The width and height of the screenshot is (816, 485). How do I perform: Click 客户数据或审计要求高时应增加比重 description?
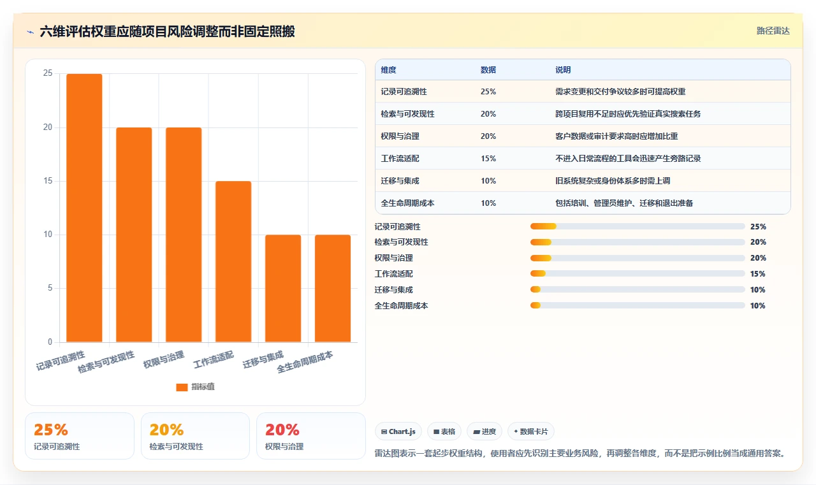(x=616, y=136)
